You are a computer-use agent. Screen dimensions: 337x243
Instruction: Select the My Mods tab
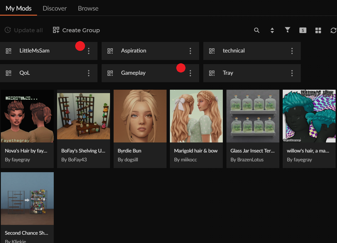[19, 8]
